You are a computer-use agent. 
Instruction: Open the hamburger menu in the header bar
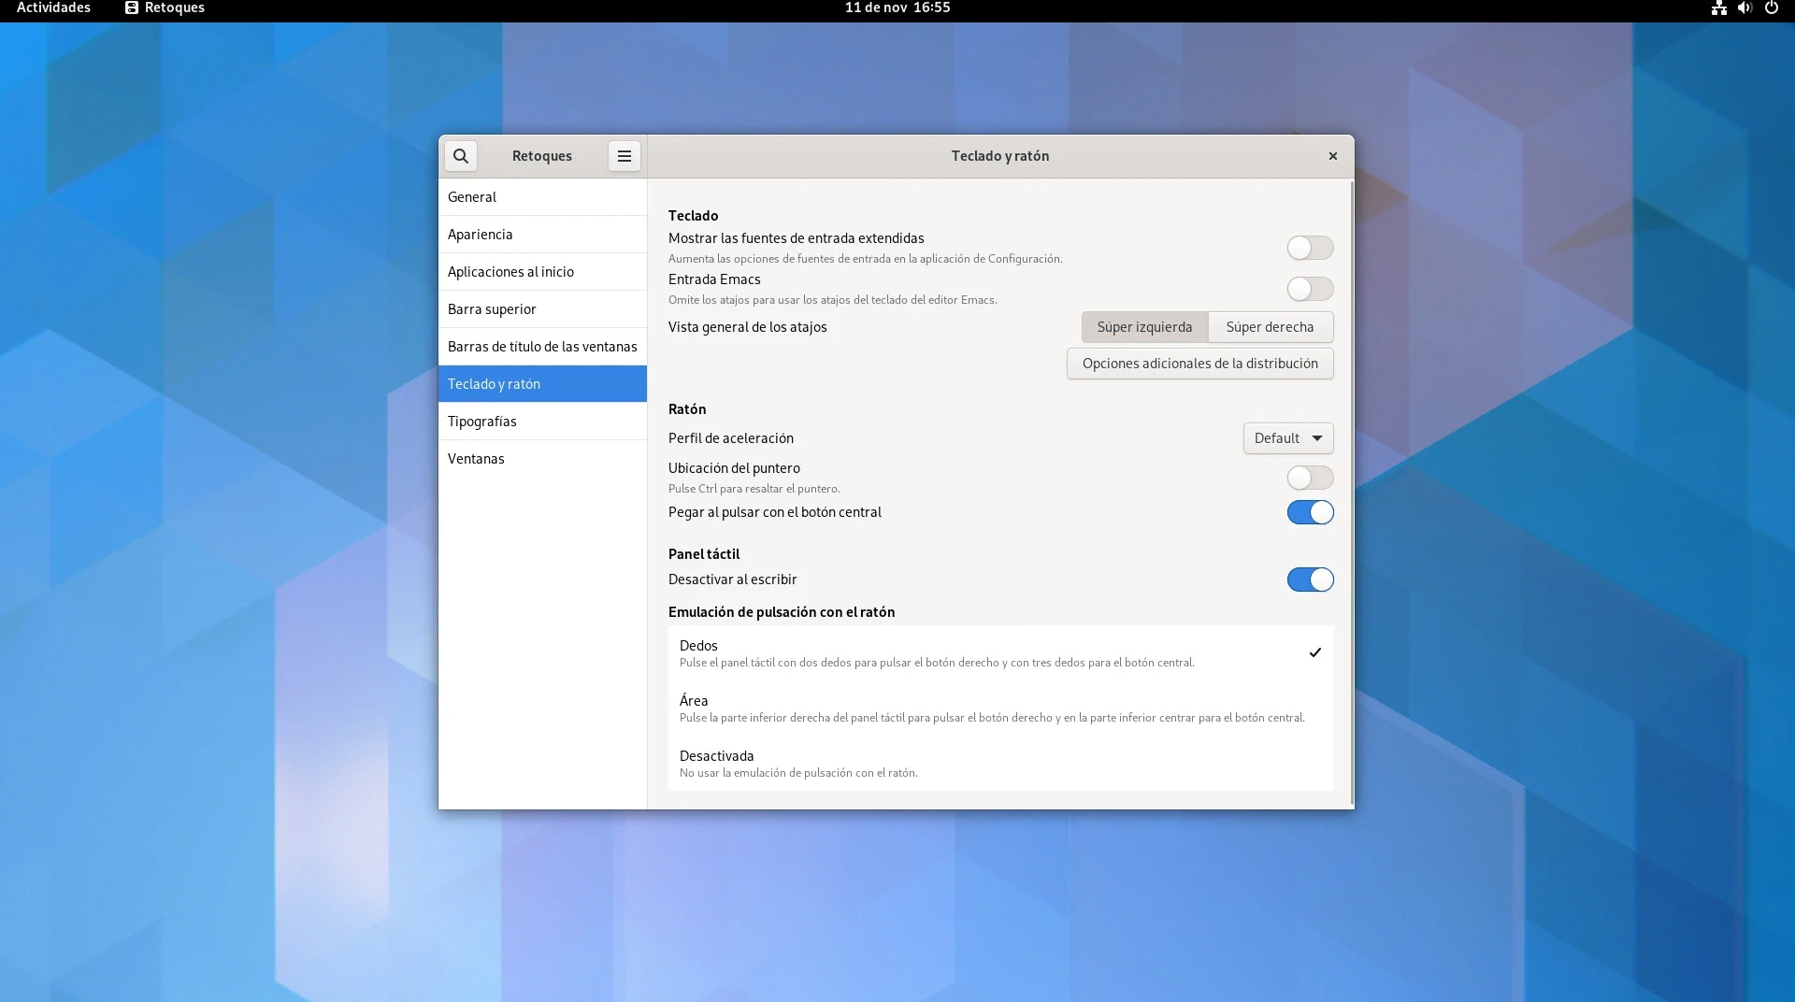coord(625,156)
